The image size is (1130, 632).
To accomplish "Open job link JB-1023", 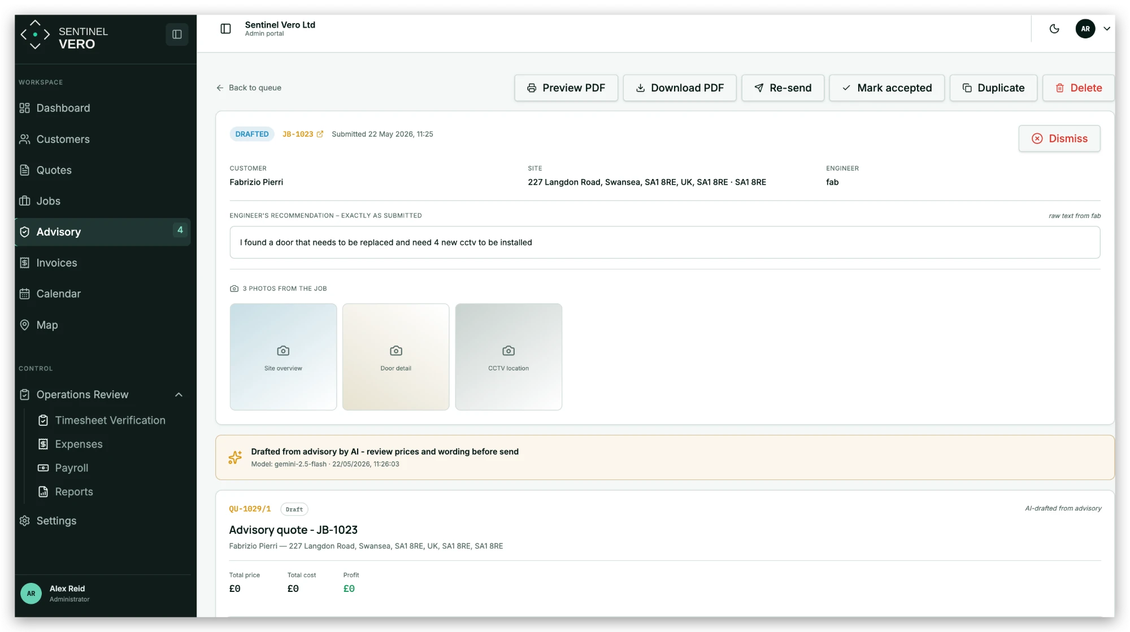I will coord(298,134).
